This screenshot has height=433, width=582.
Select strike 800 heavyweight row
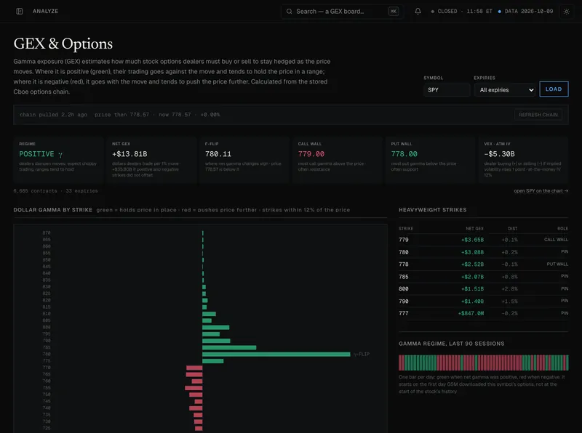click(483, 289)
